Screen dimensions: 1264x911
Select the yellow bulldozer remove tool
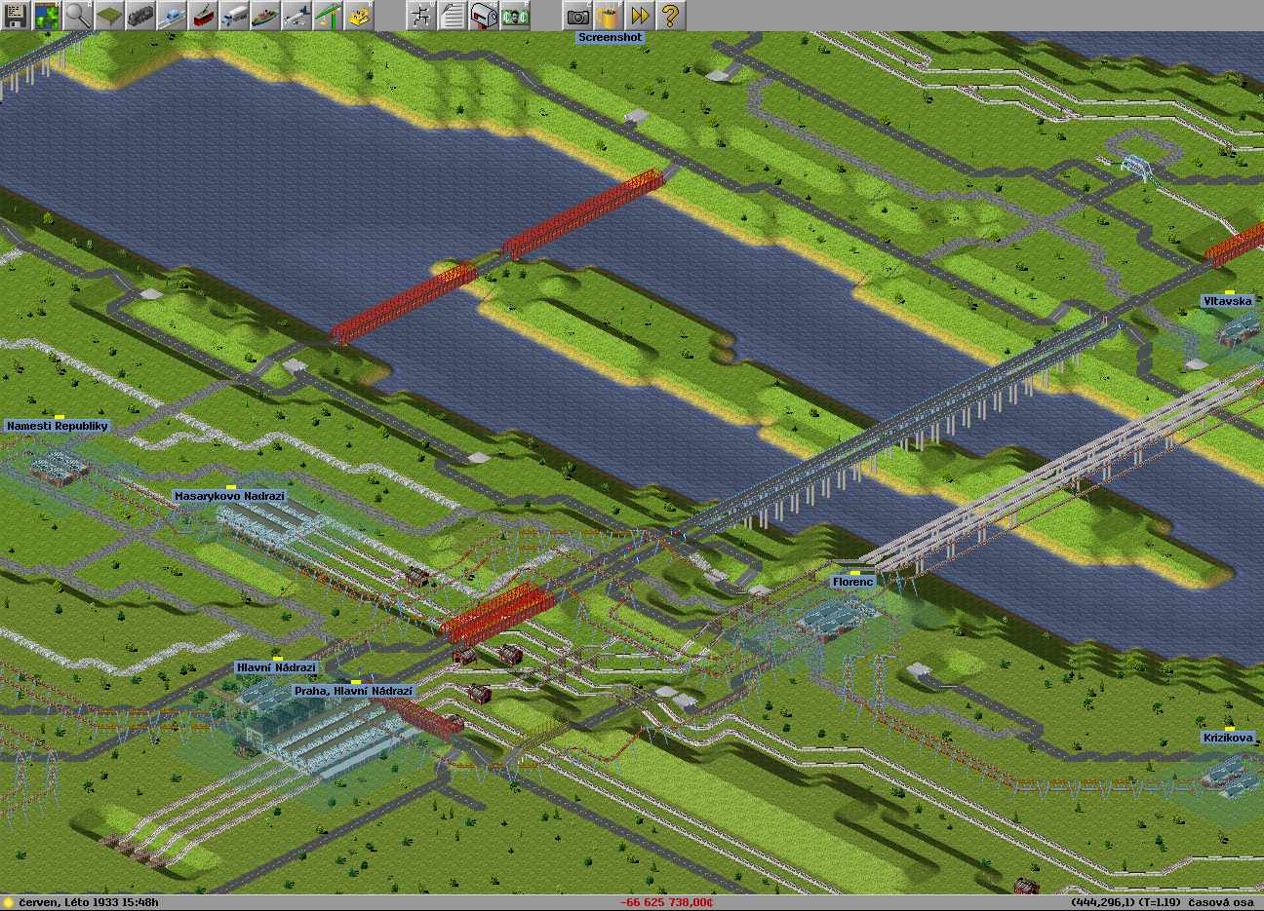[359, 16]
